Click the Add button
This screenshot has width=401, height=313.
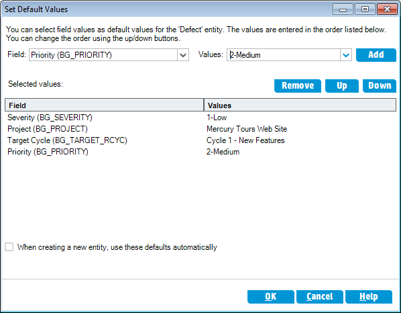(x=376, y=55)
